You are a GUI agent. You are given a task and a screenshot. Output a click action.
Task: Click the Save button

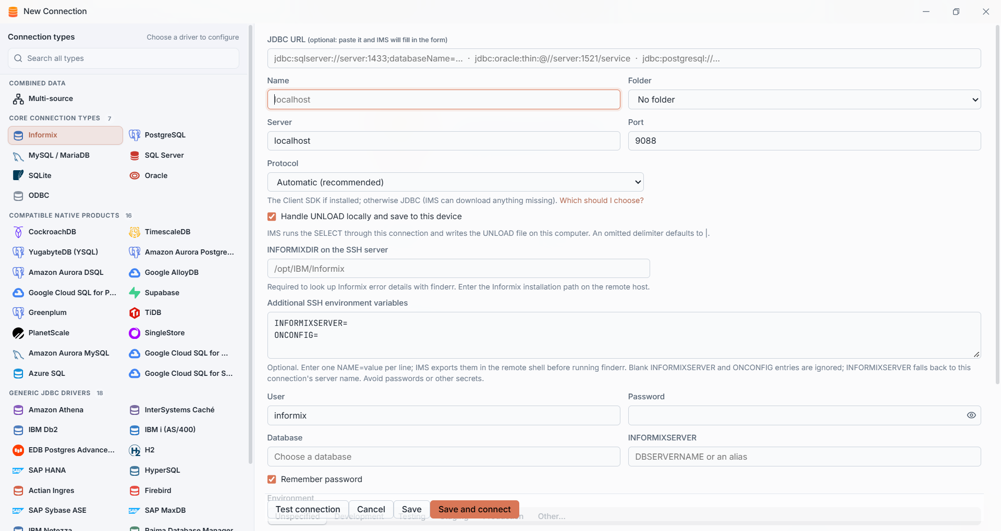click(x=411, y=509)
